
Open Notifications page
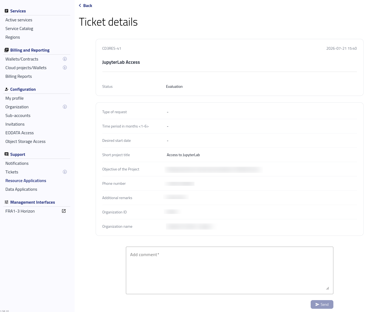pyautogui.click(x=17, y=163)
